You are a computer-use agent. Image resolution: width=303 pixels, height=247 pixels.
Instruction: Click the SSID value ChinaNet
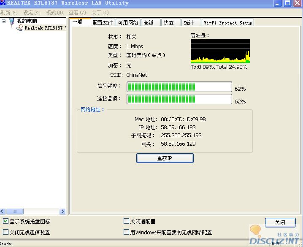tap(136, 75)
